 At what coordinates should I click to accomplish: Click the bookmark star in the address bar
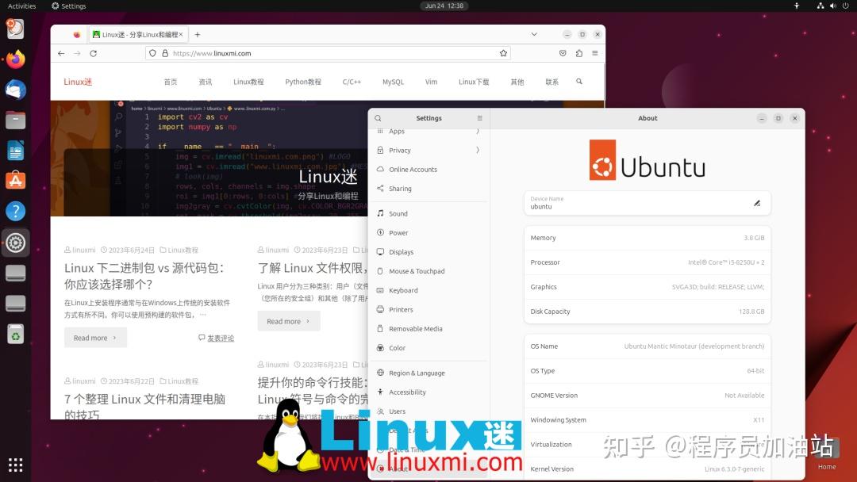[503, 53]
